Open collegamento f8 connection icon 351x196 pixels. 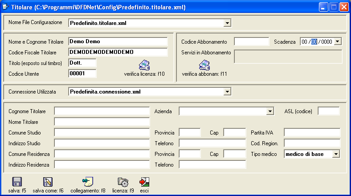(x=87, y=182)
